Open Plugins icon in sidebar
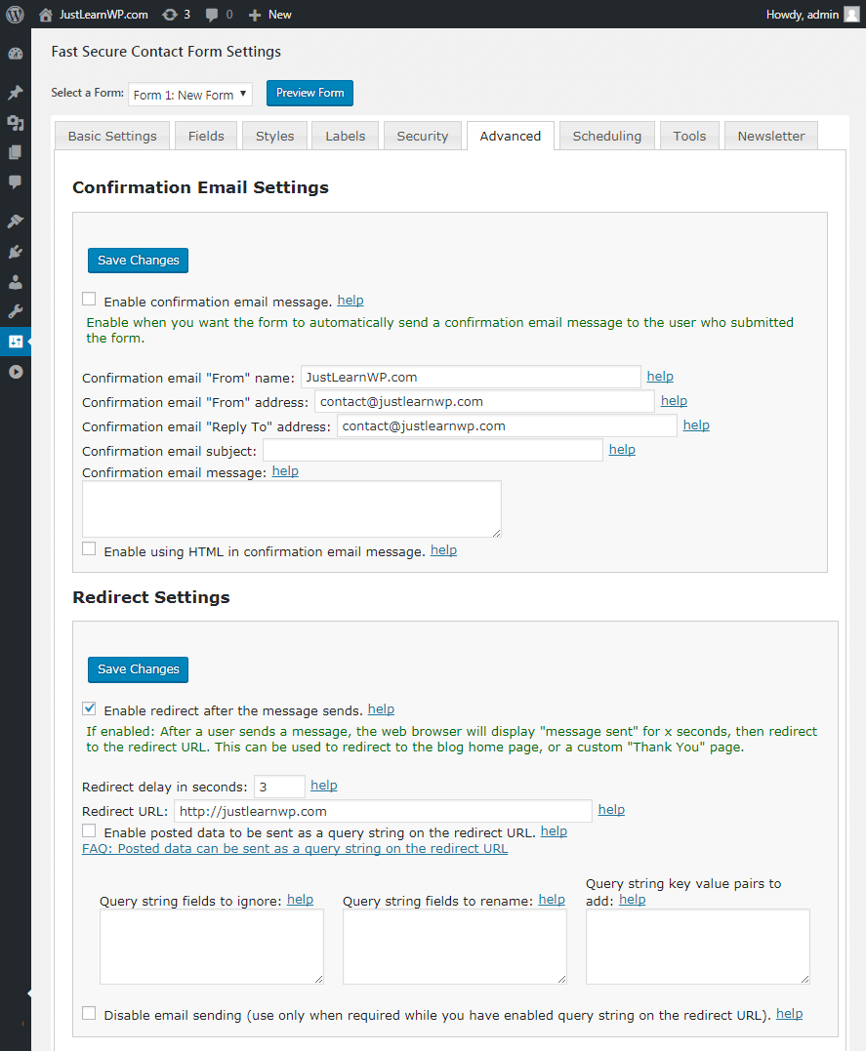 click(16, 252)
